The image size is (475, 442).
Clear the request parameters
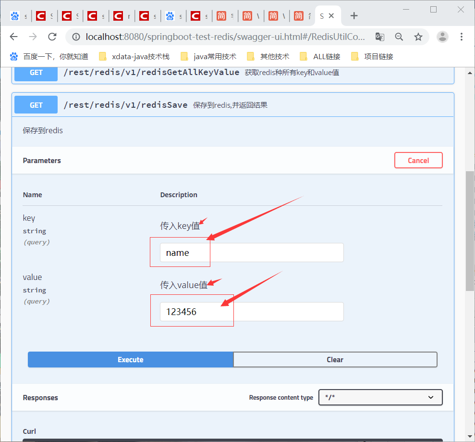(x=335, y=359)
